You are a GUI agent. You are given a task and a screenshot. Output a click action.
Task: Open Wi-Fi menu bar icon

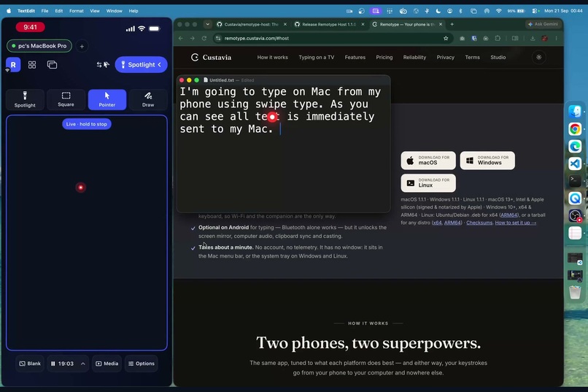click(x=498, y=11)
